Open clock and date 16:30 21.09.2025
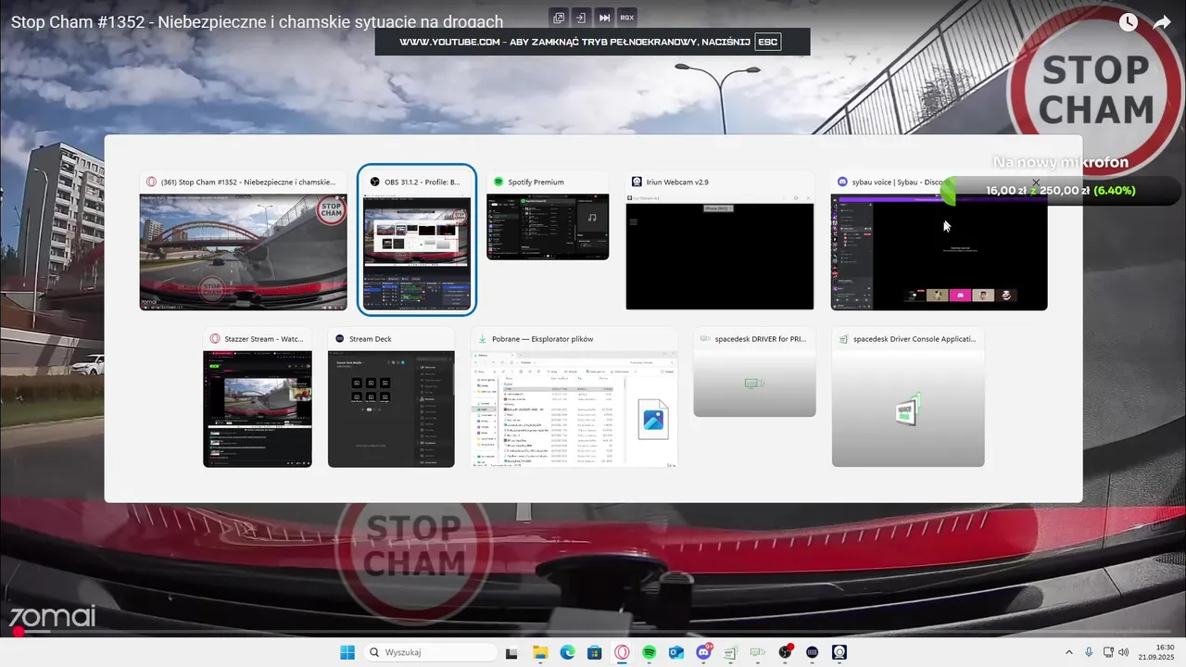This screenshot has height=667, width=1186. click(x=1158, y=652)
